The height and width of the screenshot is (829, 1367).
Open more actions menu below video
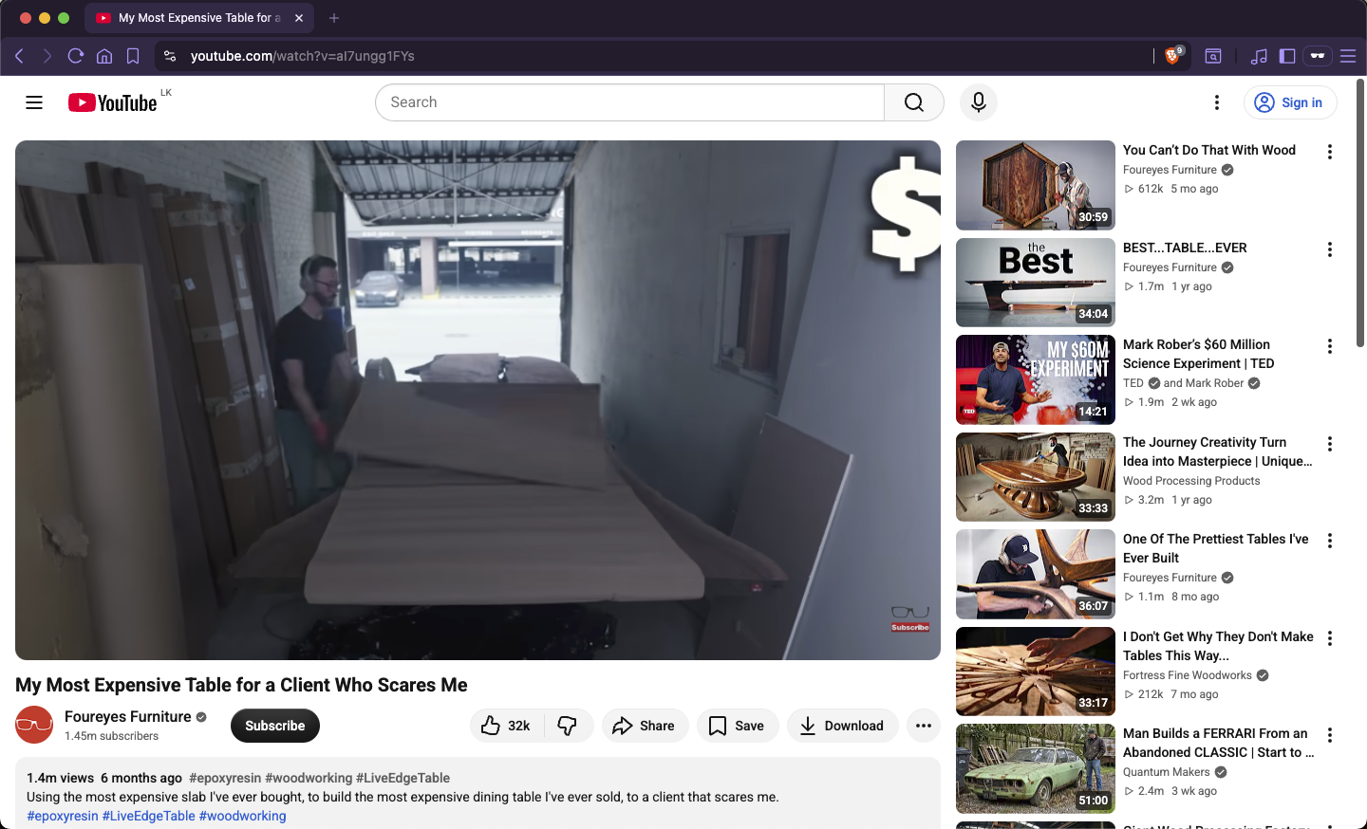[924, 726]
